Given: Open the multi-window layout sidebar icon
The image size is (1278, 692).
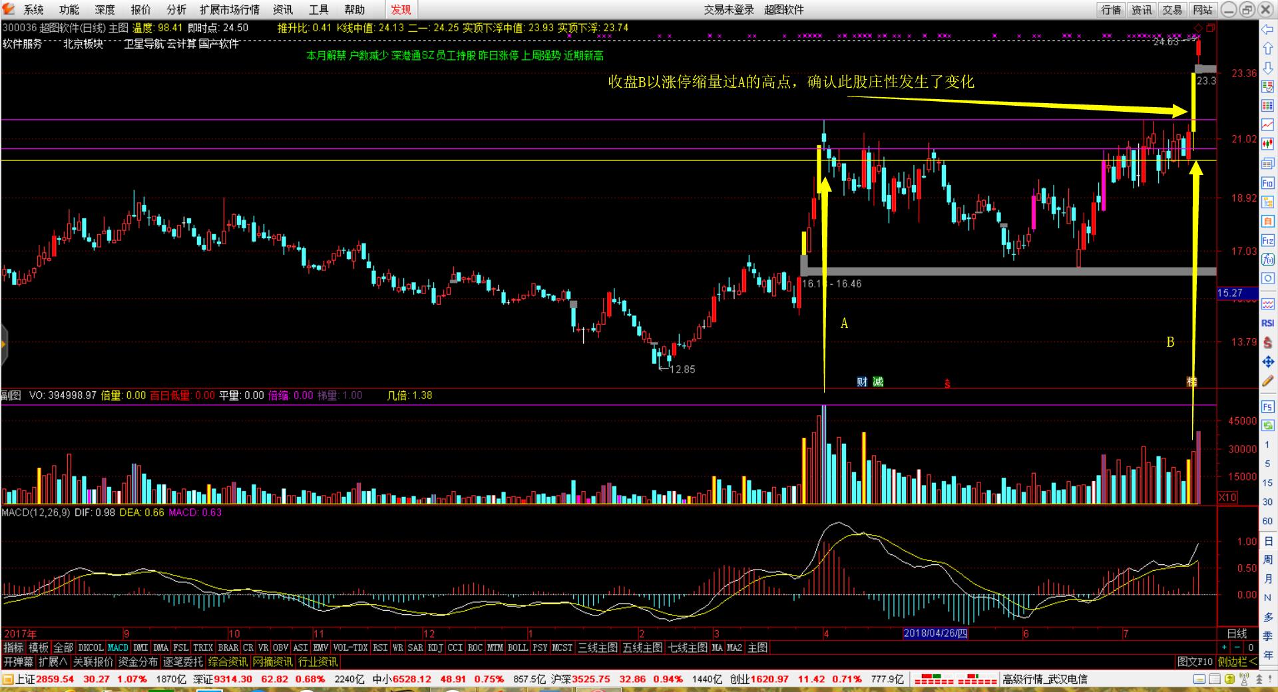Looking at the screenshot, I should [1267, 164].
